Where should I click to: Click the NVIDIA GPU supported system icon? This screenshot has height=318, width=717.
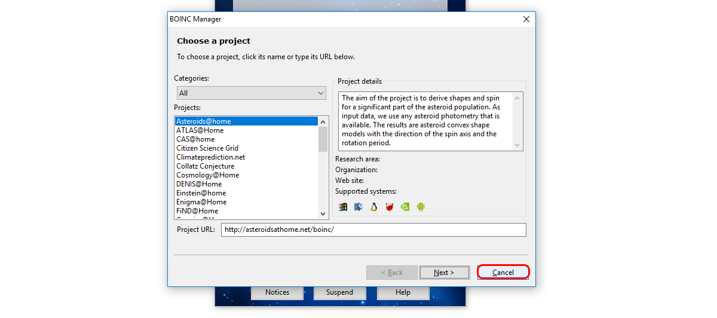click(x=405, y=207)
